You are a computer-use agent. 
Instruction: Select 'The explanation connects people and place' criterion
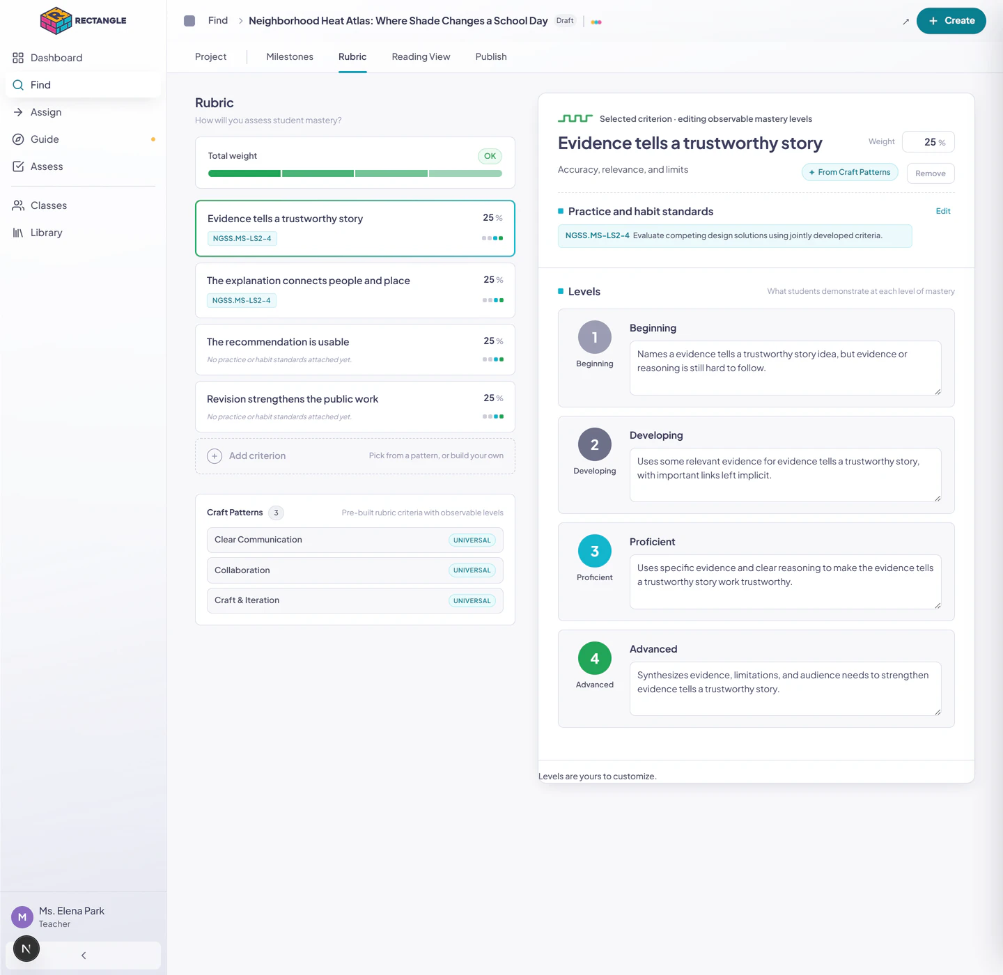pyautogui.click(x=355, y=290)
